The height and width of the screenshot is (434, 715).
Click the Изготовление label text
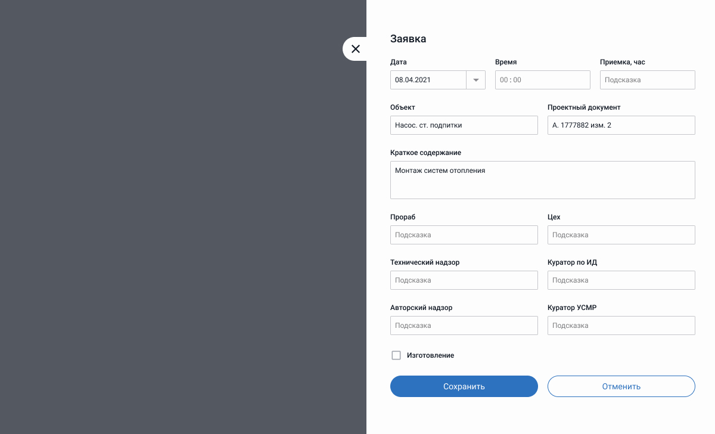click(430, 355)
